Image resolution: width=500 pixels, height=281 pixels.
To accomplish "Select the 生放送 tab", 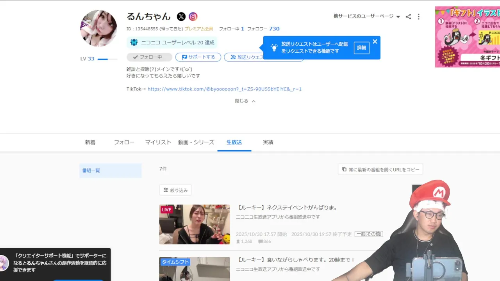I will click(x=234, y=142).
